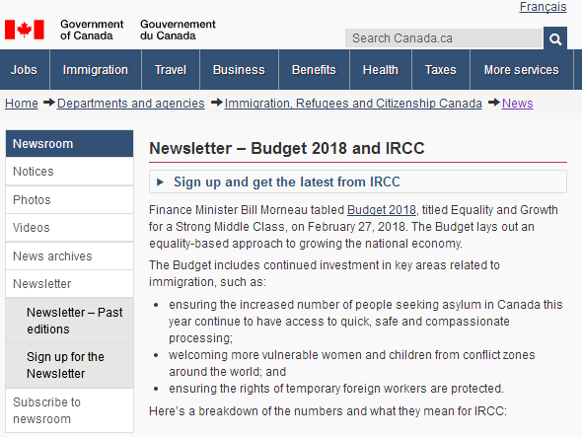The height and width of the screenshot is (437, 582).
Task: Open the News breadcrumb link
Action: [x=518, y=104]
